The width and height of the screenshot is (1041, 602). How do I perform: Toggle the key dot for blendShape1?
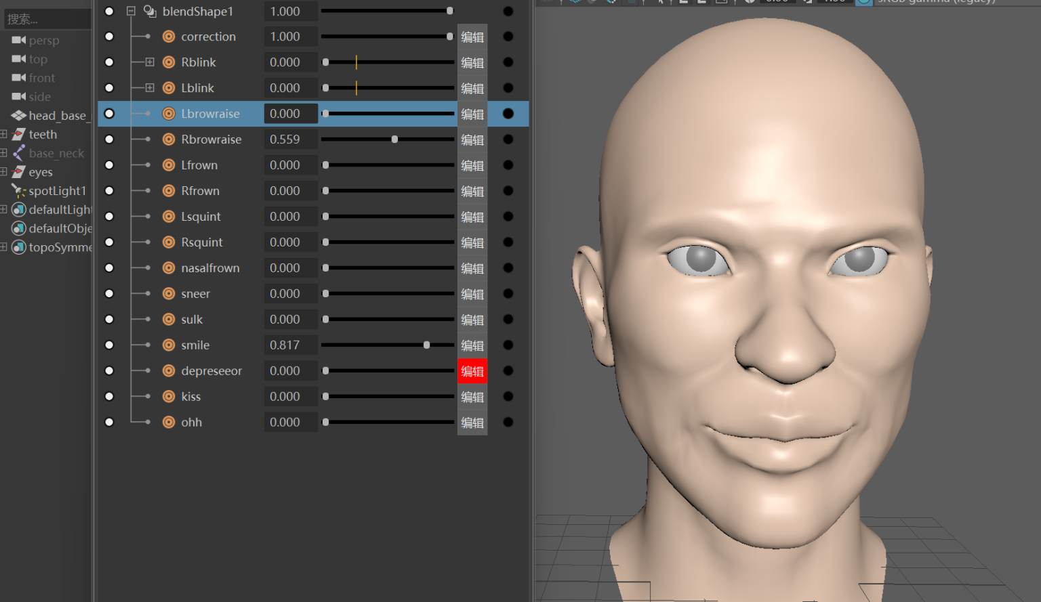[x=508, y=11]
